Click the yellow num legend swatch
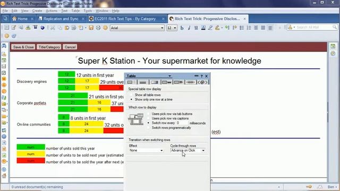The image size is (340, 191). click(31, 154)
